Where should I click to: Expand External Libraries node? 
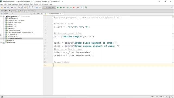pyautogui.click(x=1, y=43)
